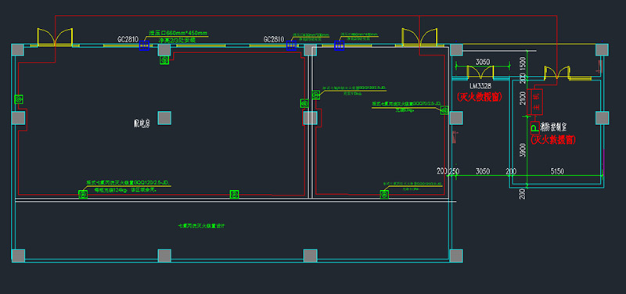Select the 泄压口660mm*450mm annotation text

click(178, 33)
